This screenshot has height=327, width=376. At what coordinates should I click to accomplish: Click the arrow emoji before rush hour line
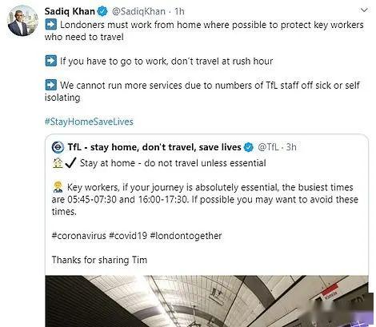pos(51,61)
